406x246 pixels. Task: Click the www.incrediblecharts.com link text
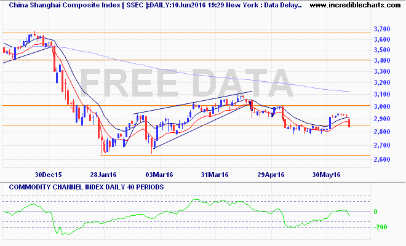pos(355,5)
